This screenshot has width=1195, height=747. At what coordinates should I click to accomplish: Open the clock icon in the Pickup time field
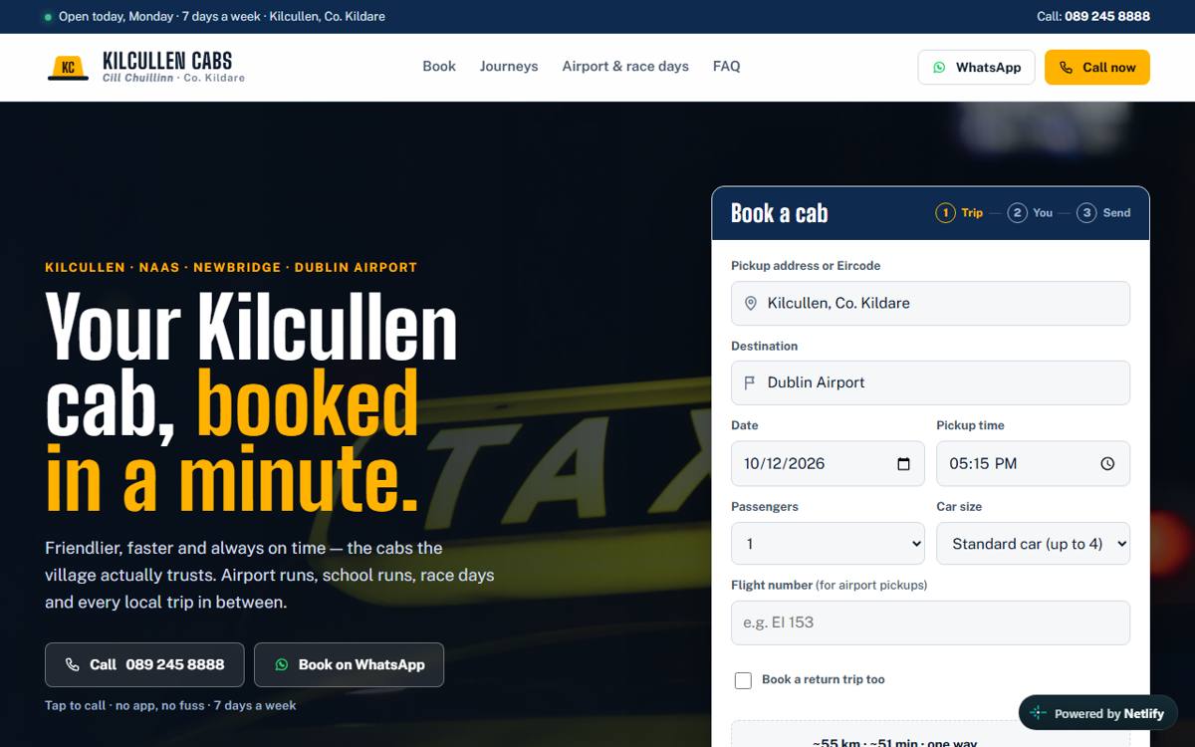click(1107, 463)
